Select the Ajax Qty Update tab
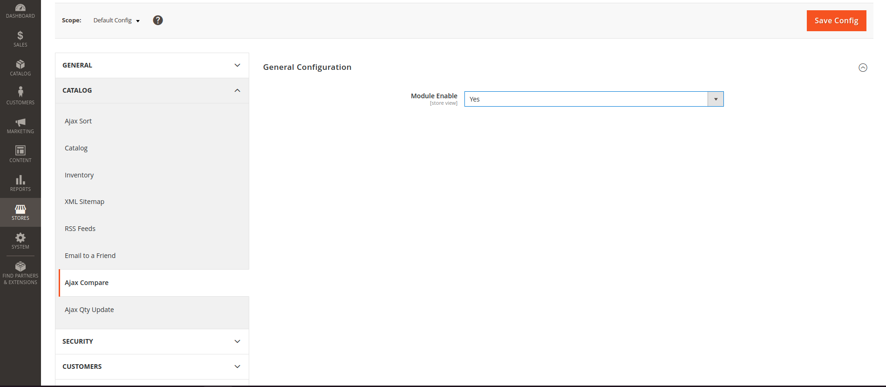886x387 pixels. pyautogui.click(x=154, y=310)
